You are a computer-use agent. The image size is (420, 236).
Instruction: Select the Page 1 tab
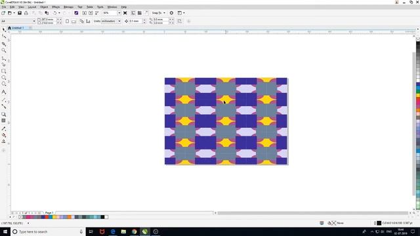pos(49,212)
